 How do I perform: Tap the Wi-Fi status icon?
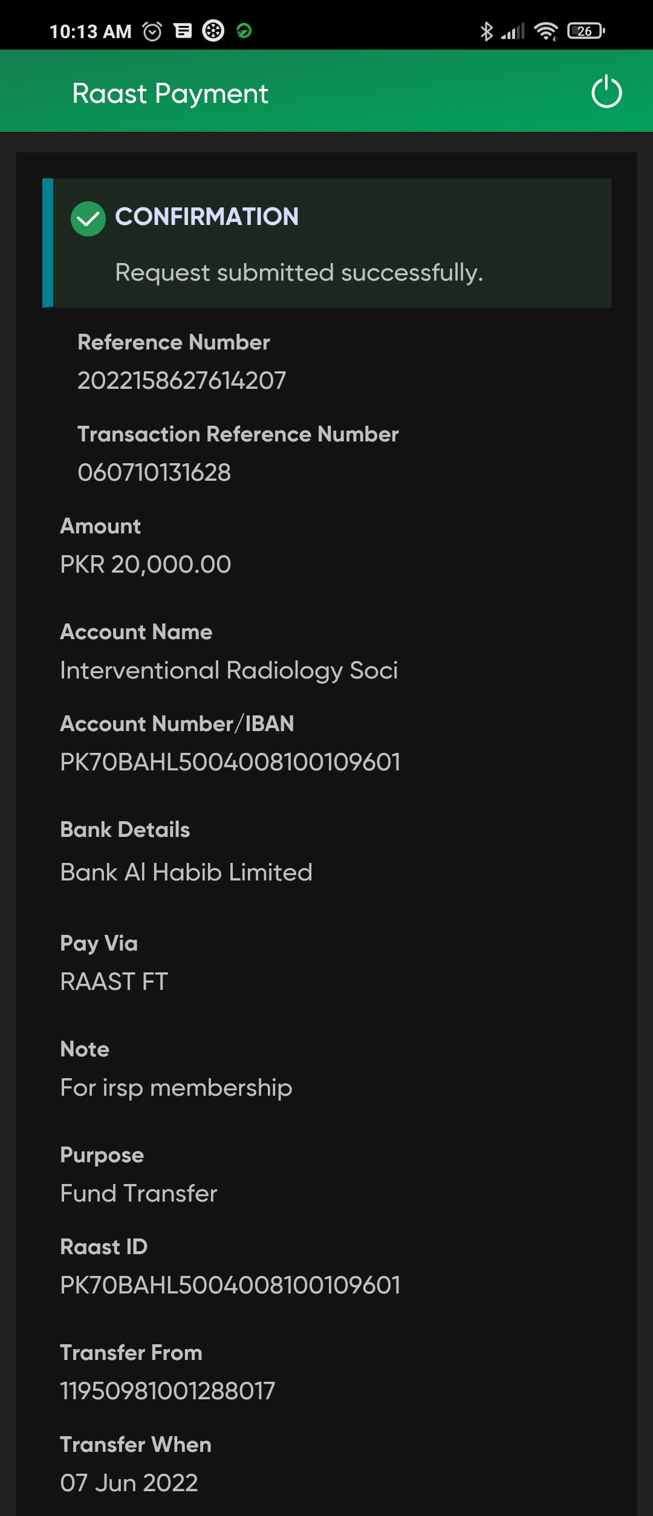click(546, 31)
